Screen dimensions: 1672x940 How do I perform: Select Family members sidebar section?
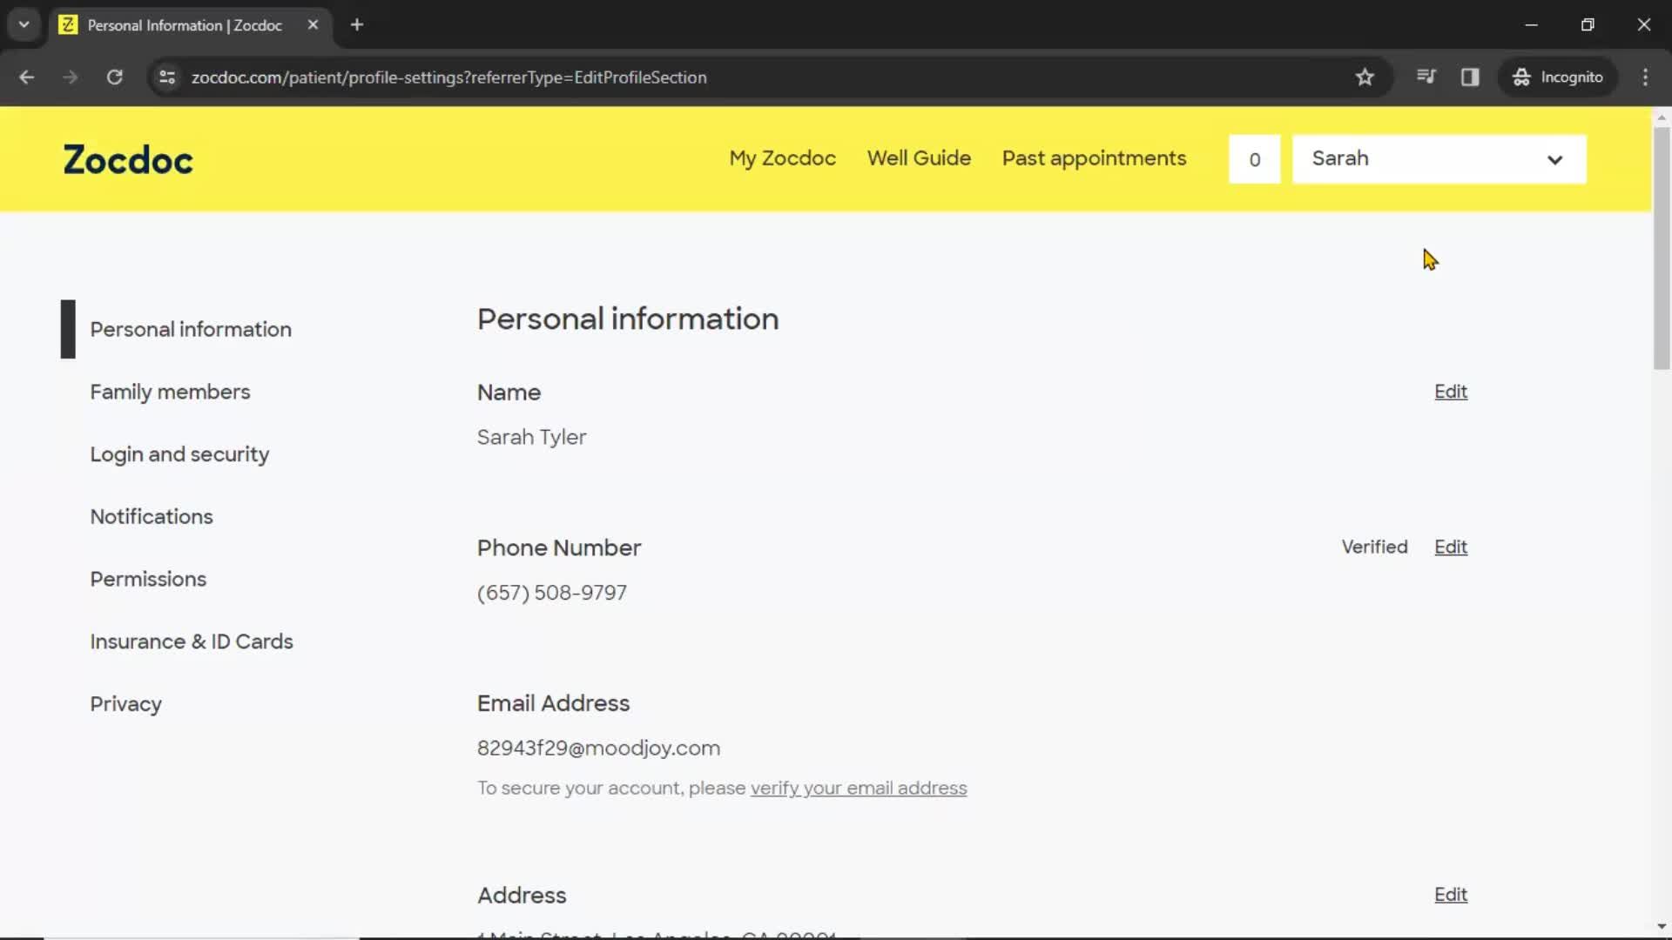pyautogui.click(x=169, y=392)
